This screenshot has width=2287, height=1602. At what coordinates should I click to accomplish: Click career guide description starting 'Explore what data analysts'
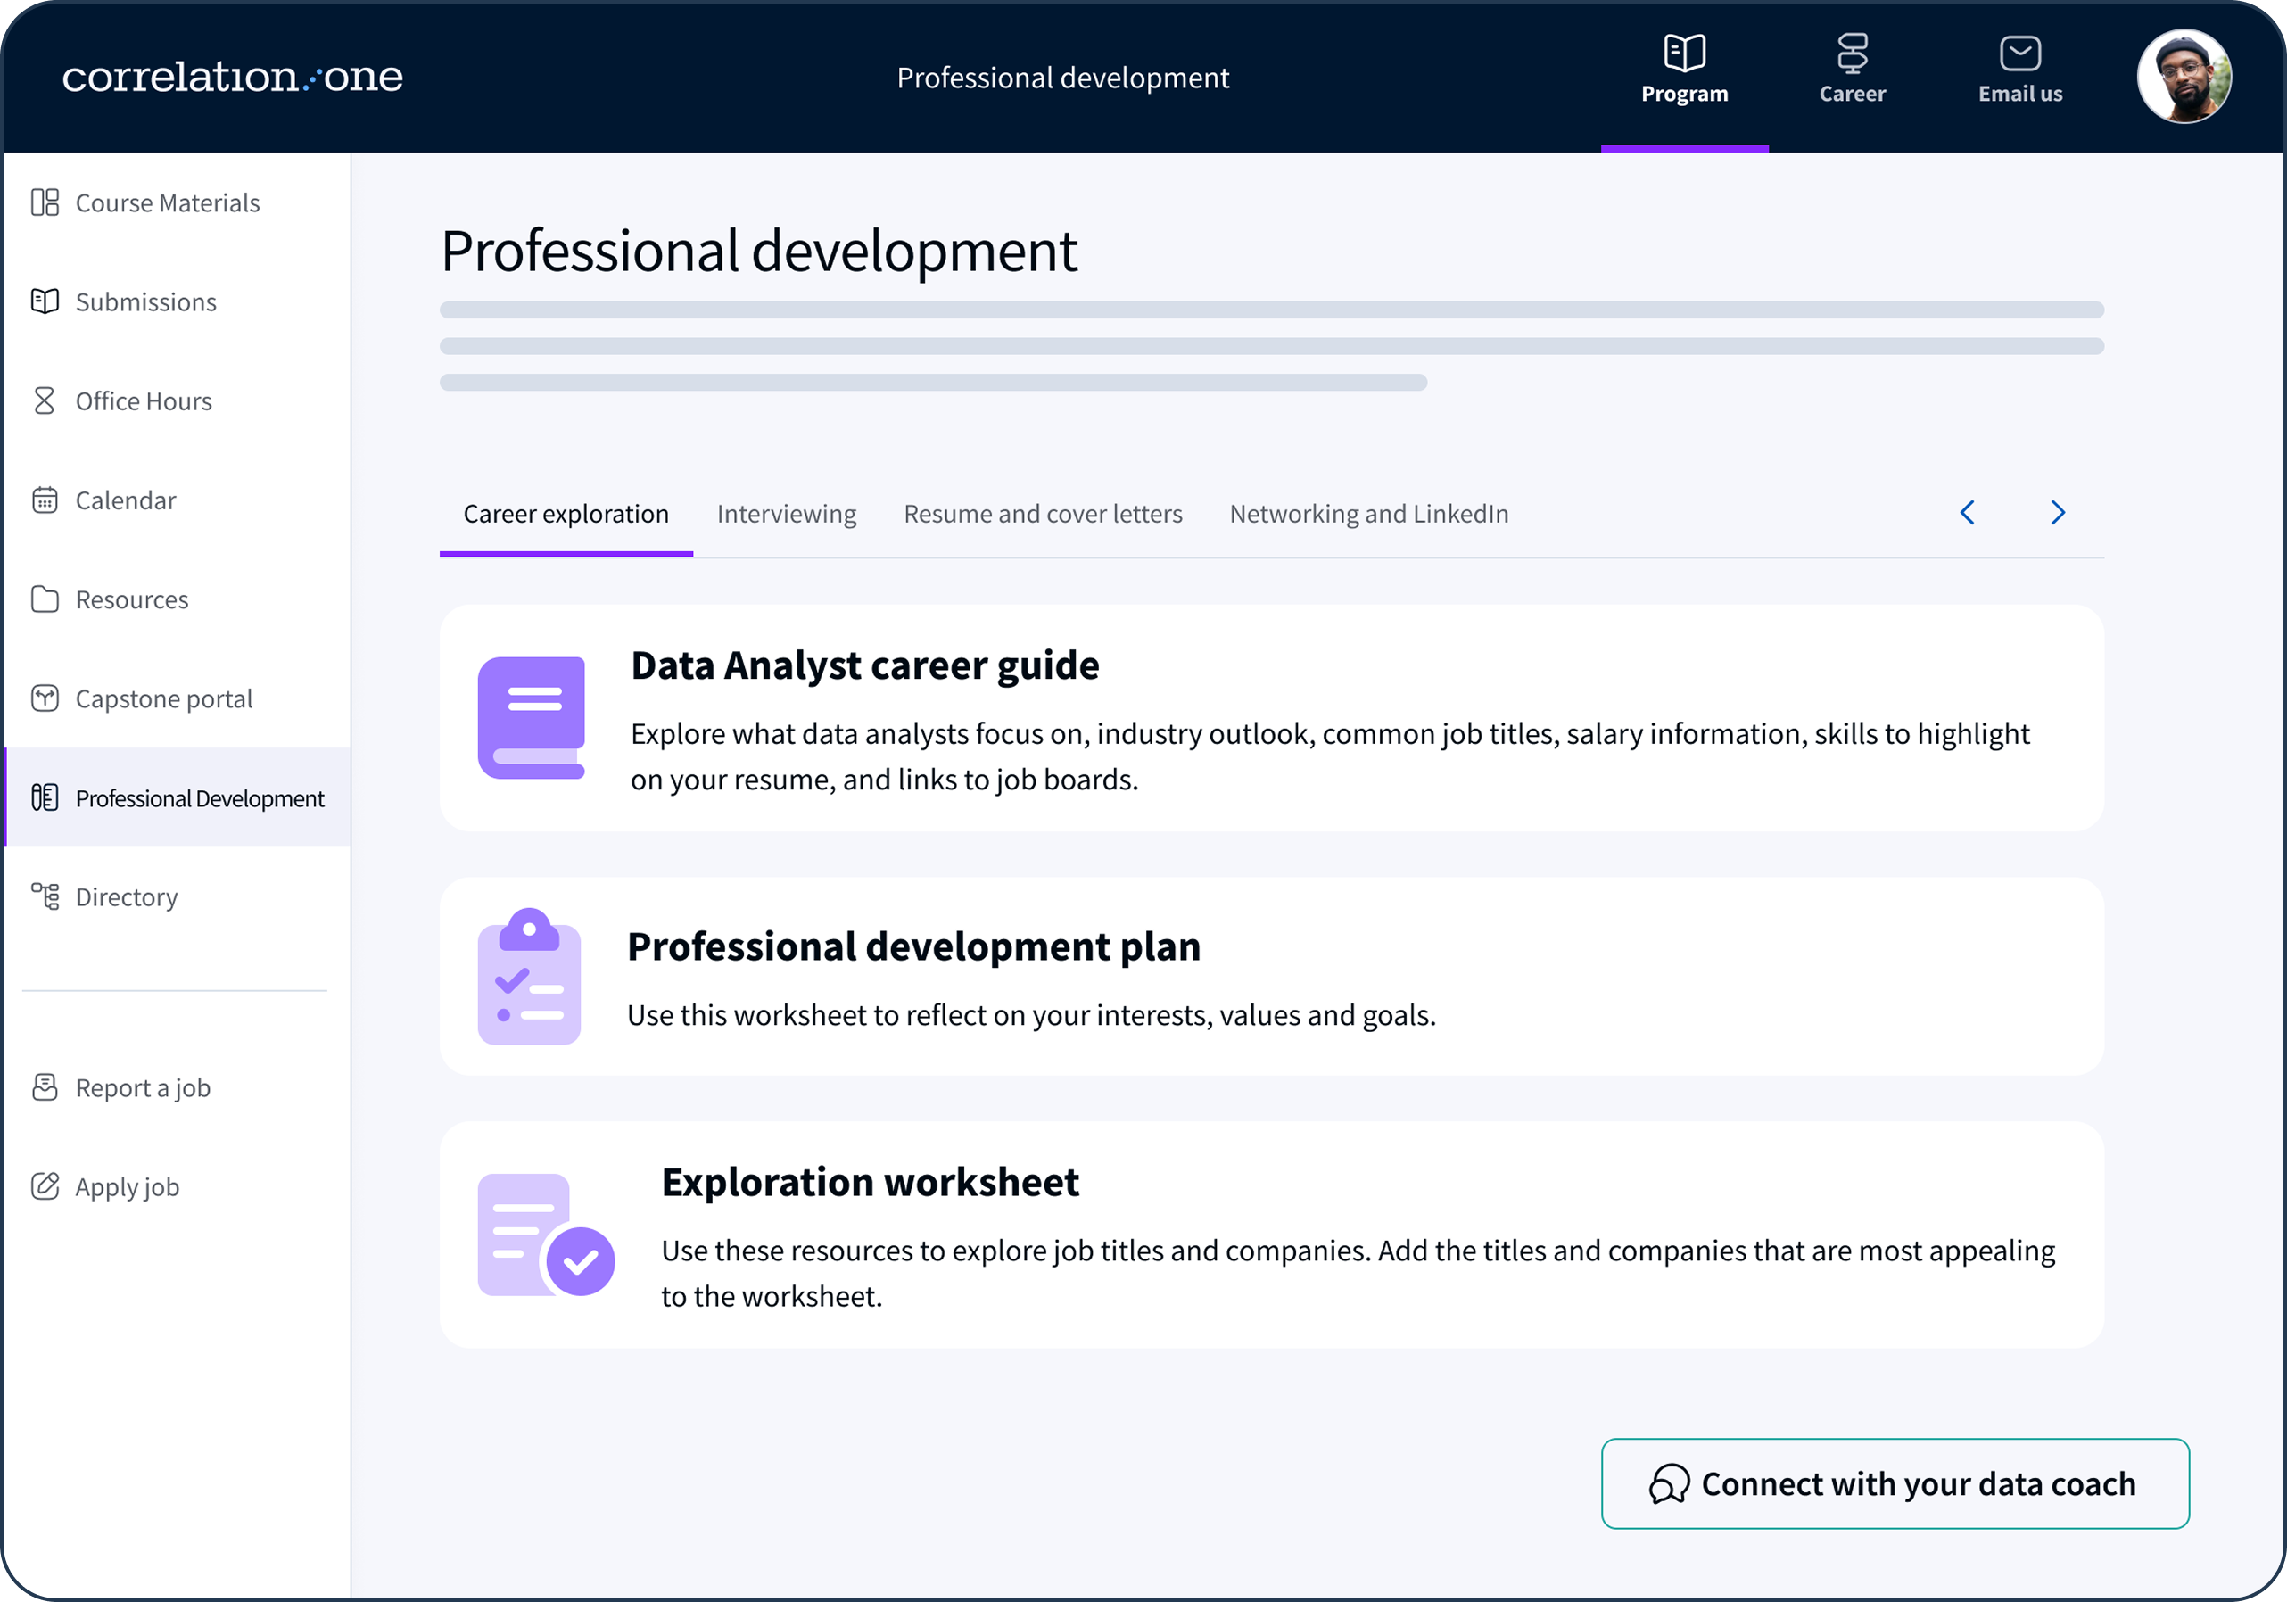point(1330,756)
